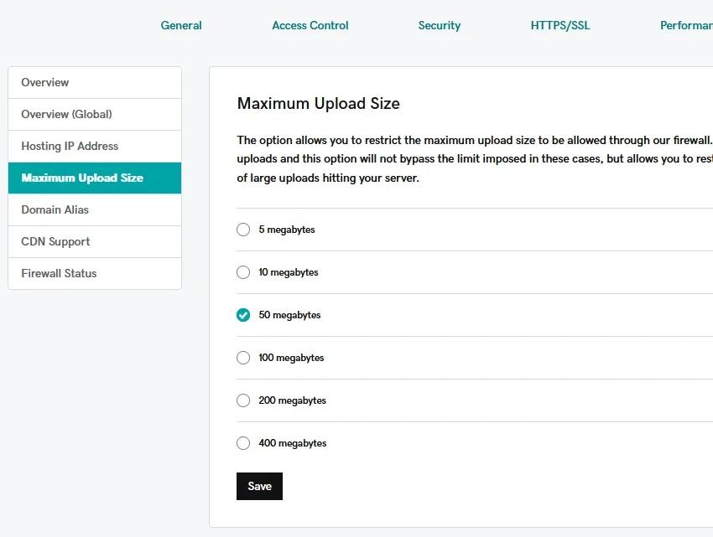The width and height of the screenshot is (713, 537).
Task: Open the HTTPS/SSL tab
Action: coord(559,25)
